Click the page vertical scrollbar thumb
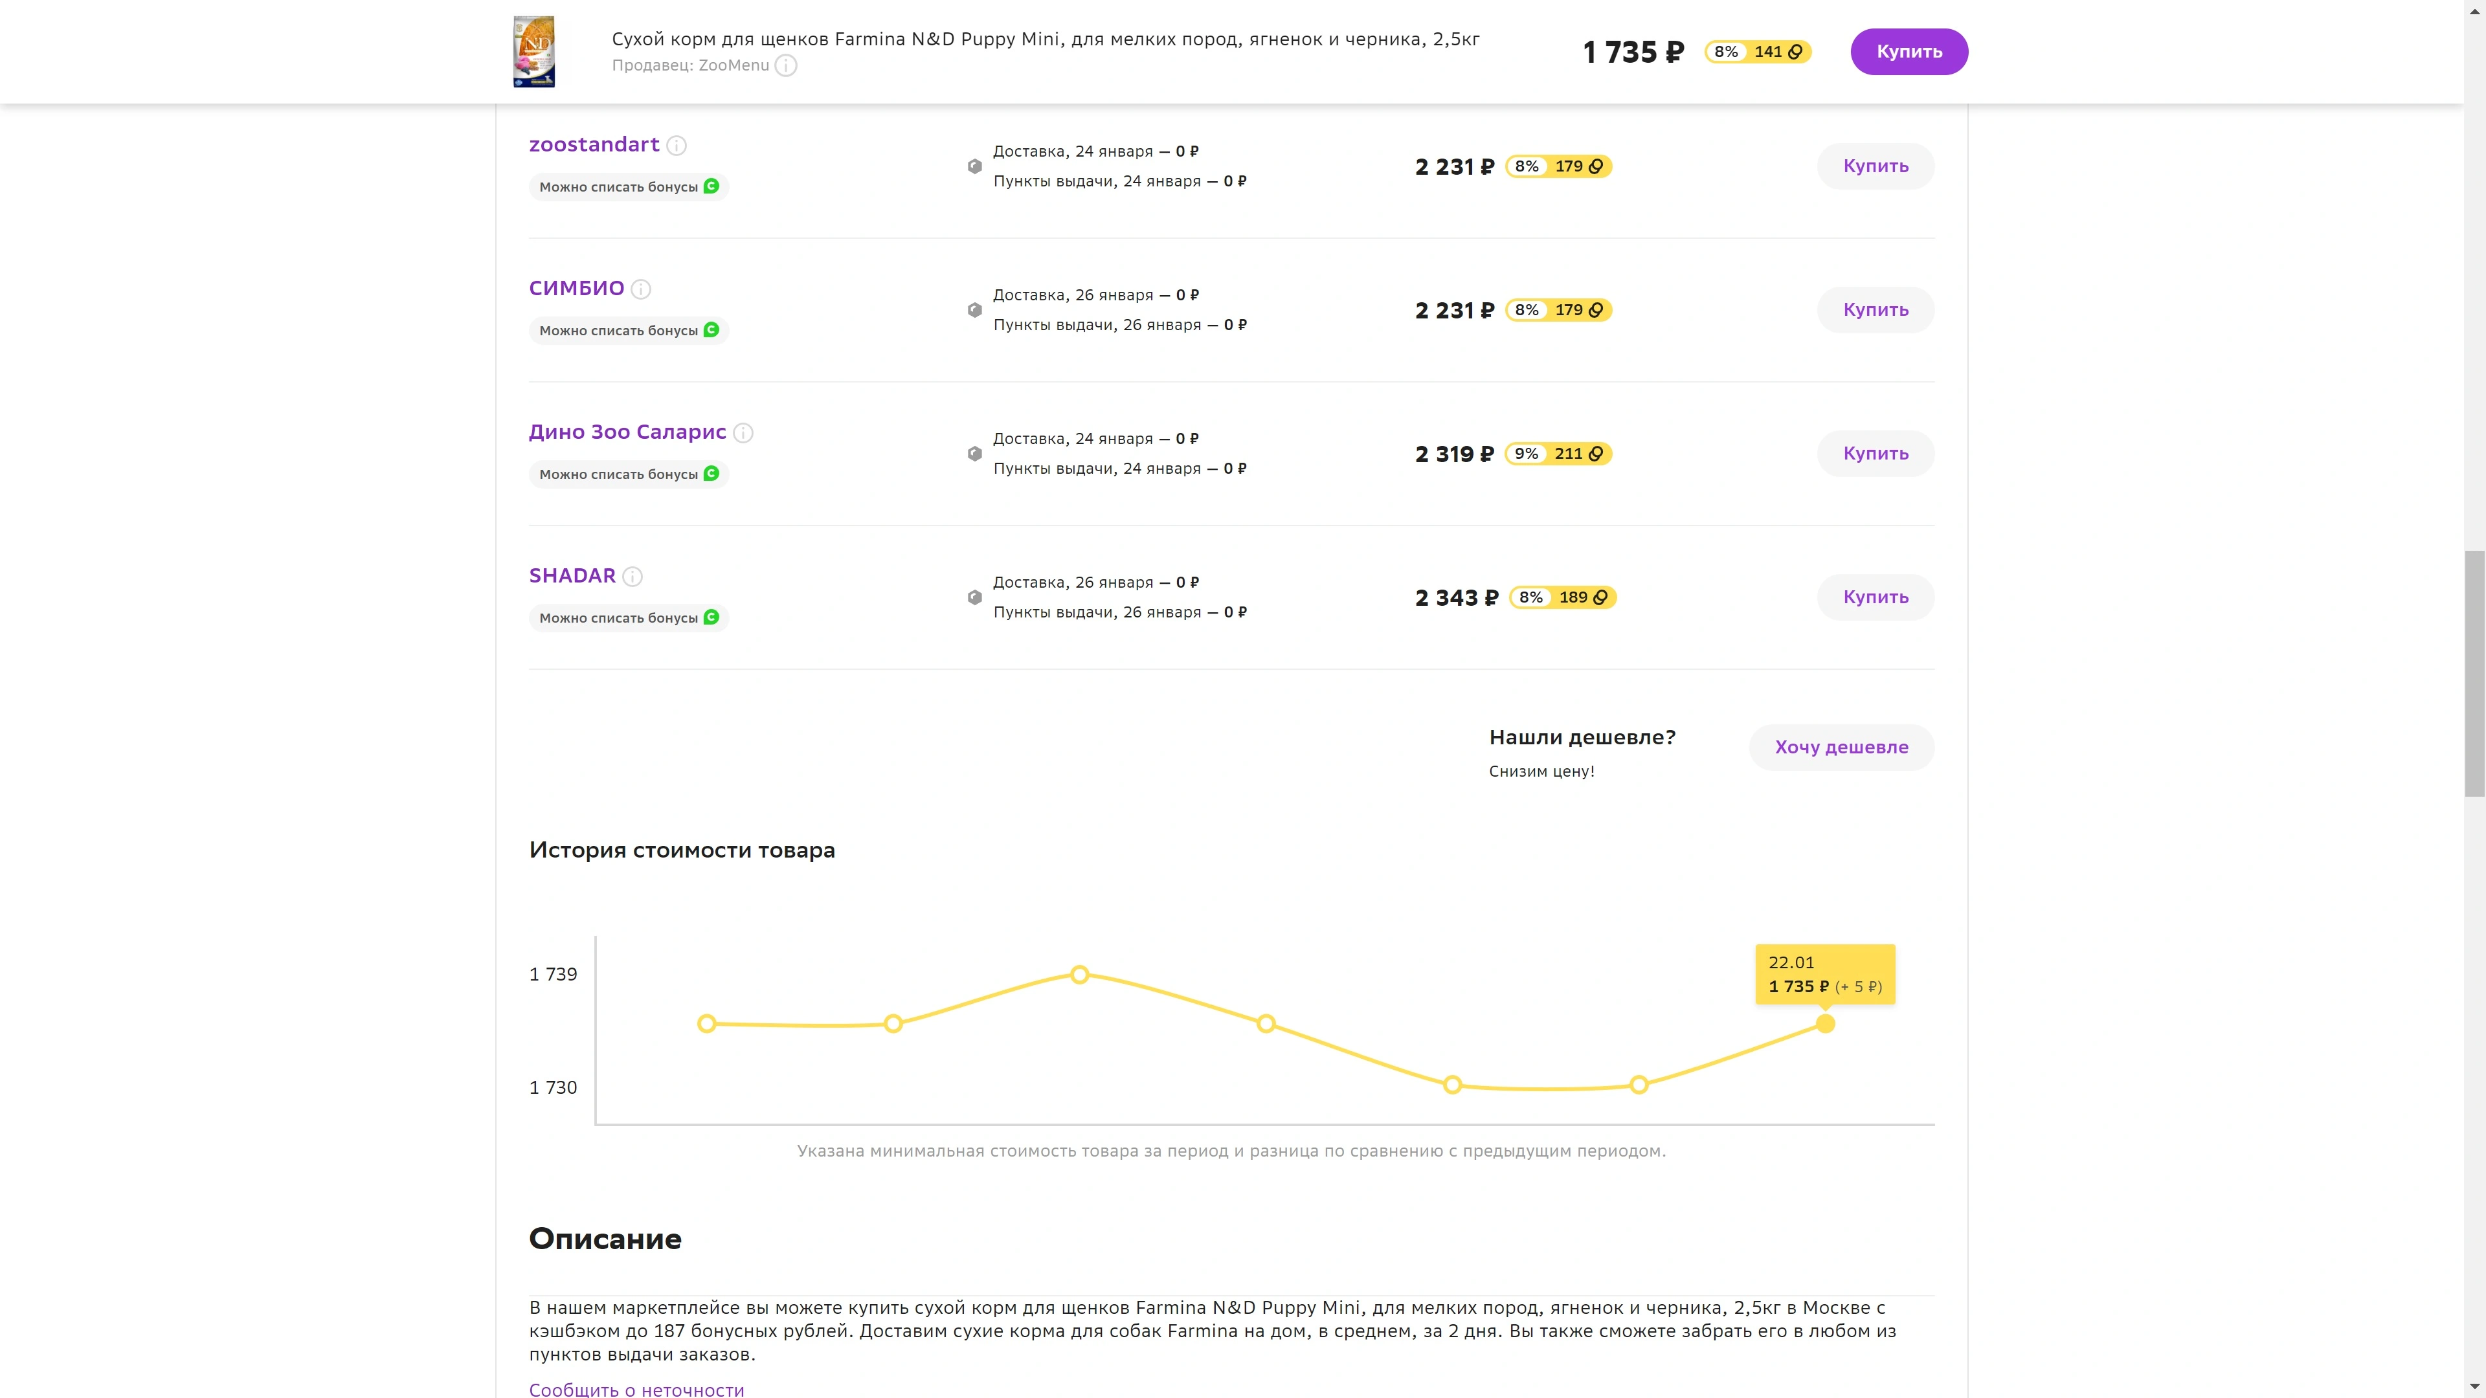Viewport: 2486px width, 1398px height. [x=2474, y=673]
